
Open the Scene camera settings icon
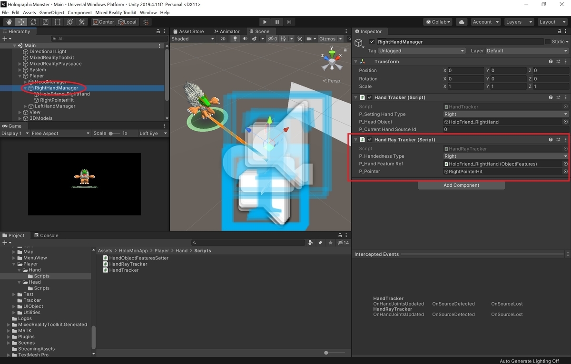coord(310,39)
